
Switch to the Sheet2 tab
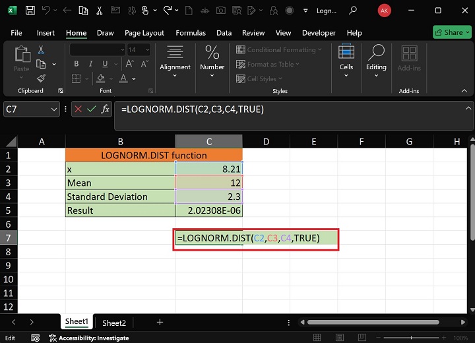pyautogui.click(x=113, y=323)
